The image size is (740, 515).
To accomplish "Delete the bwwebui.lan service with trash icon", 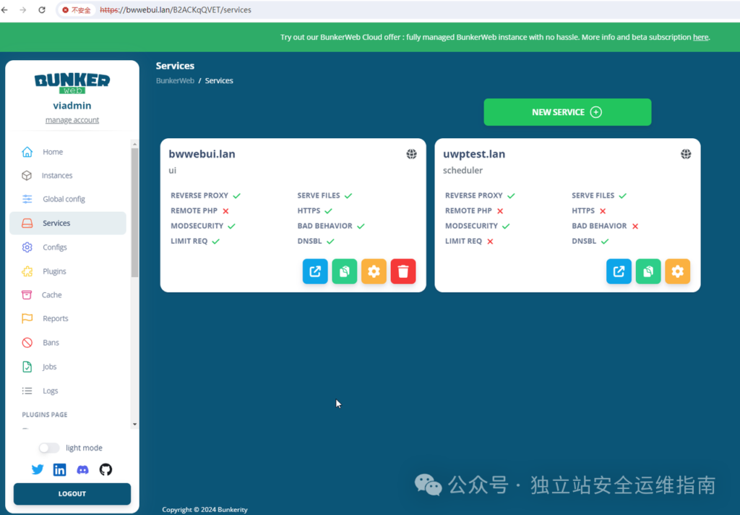I will 403,271.
